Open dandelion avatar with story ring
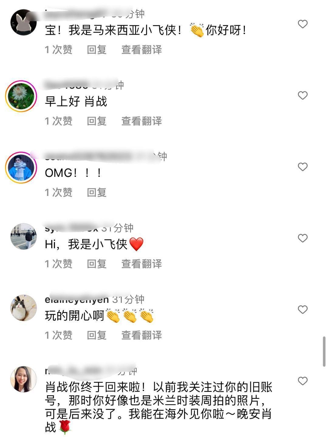 21,96
